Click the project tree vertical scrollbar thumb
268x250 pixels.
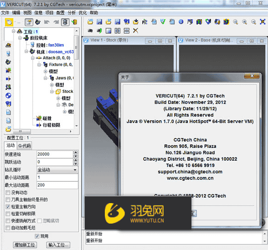click(x=77, y=47)
